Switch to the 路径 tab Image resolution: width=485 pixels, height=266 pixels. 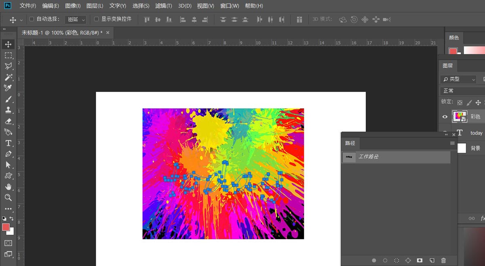350,143
